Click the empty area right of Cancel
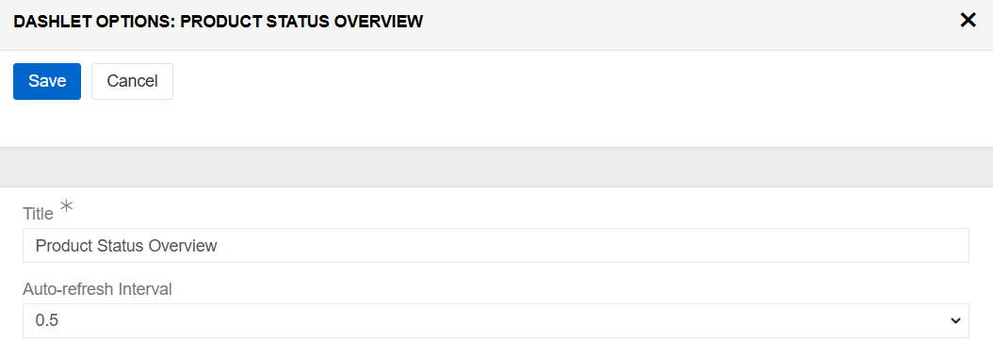 (x=570, y=81)
